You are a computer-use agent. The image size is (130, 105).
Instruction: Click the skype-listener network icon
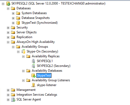click(x=33, y=85)
